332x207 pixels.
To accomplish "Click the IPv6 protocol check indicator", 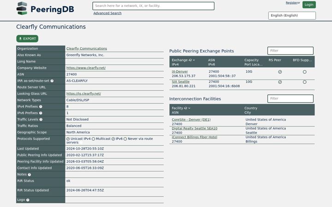I will pyautogui.click(x=113, y=139).
